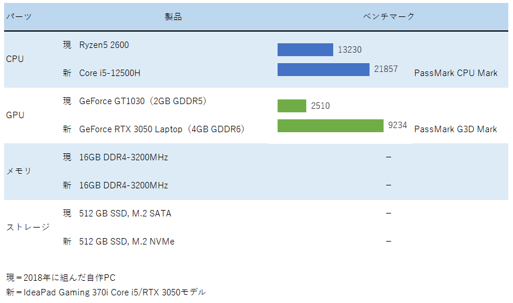Click the パーツ column header
The height and width of the screenshot is (303, 513).
click(19, 16)
